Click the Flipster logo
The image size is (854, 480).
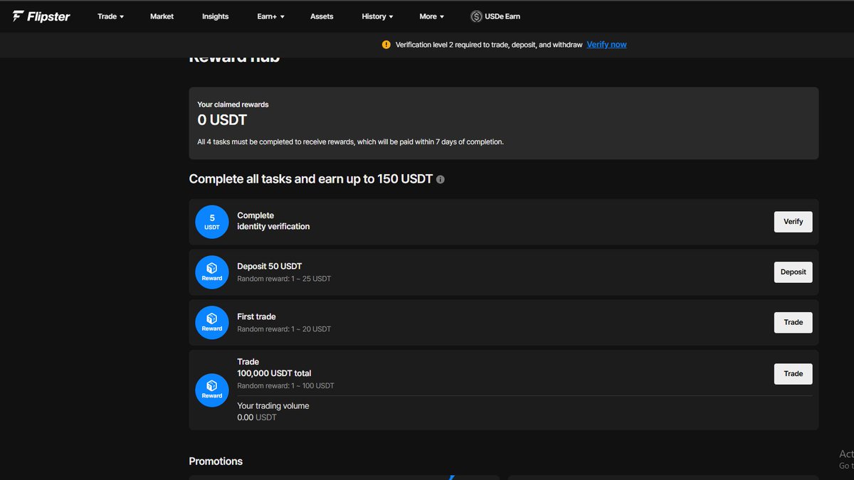tap(41, 16)
